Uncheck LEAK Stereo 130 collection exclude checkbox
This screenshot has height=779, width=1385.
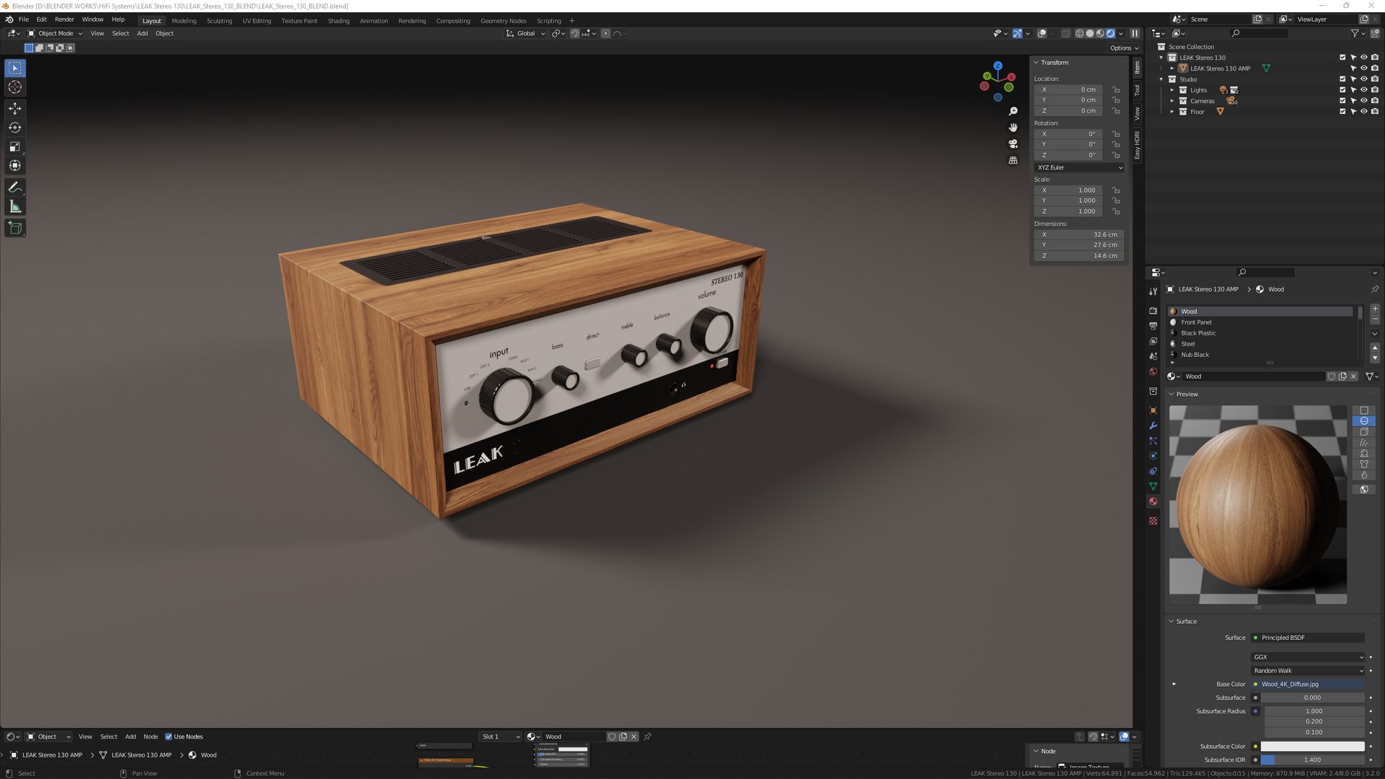click(1342, 58)
